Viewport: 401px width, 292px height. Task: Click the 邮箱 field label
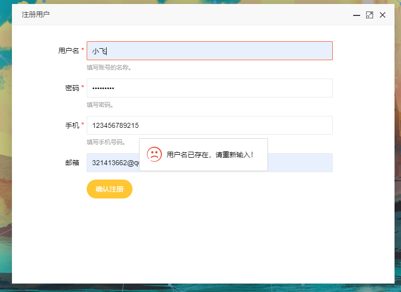click(x=73, y=162)
